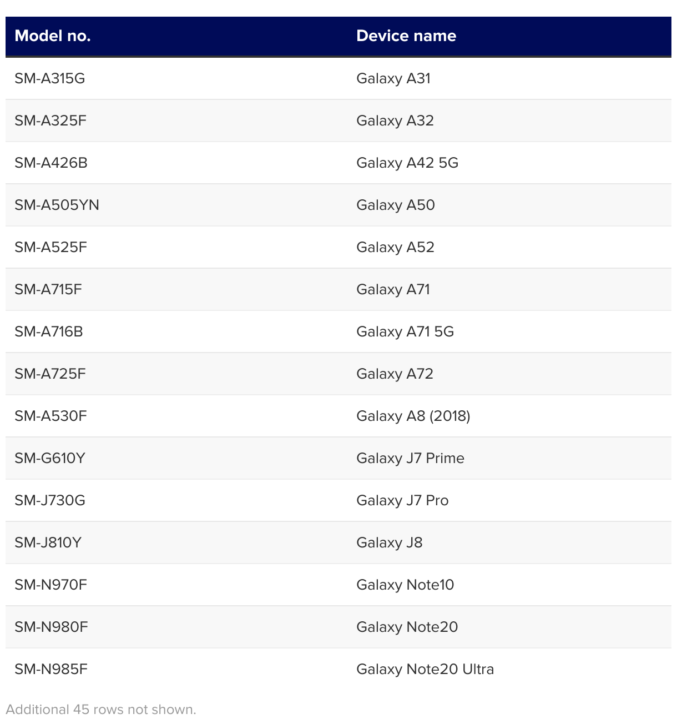Viewport: 677px width, 724px height.
Task: Select the Galaxy A8 (2018) cell
Action: click(413, 416)
